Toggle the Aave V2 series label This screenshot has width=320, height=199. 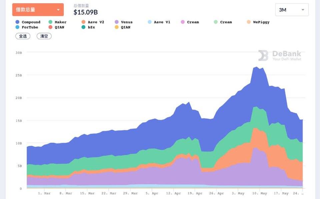96,22
